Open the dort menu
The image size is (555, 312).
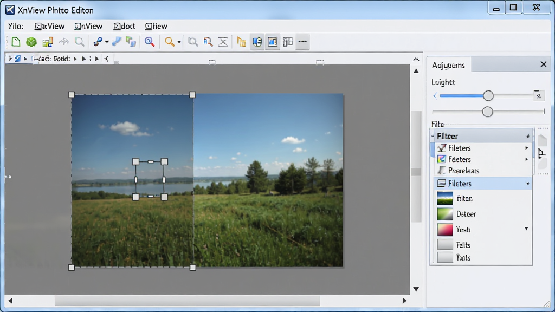click(x=124, y=26)
